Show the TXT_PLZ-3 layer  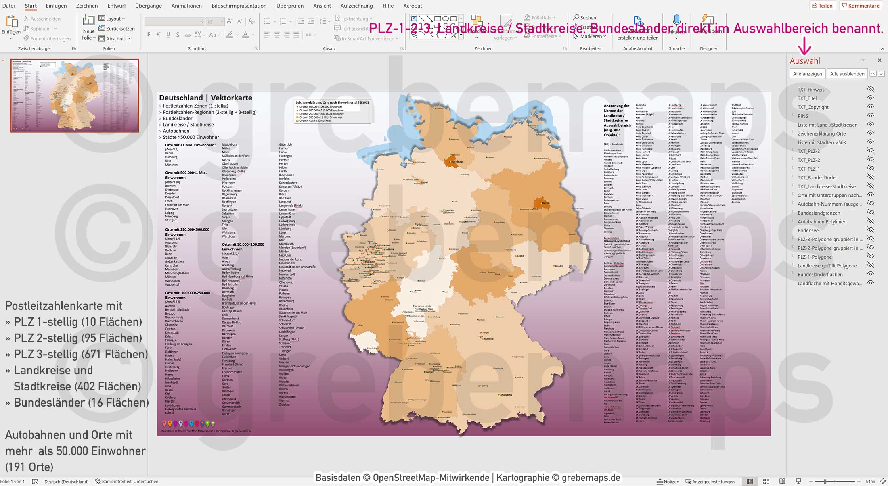point(871,151)
